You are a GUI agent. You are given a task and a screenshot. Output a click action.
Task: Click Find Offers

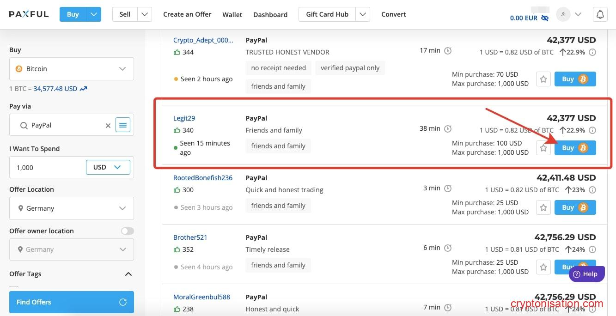pos(71,302)
